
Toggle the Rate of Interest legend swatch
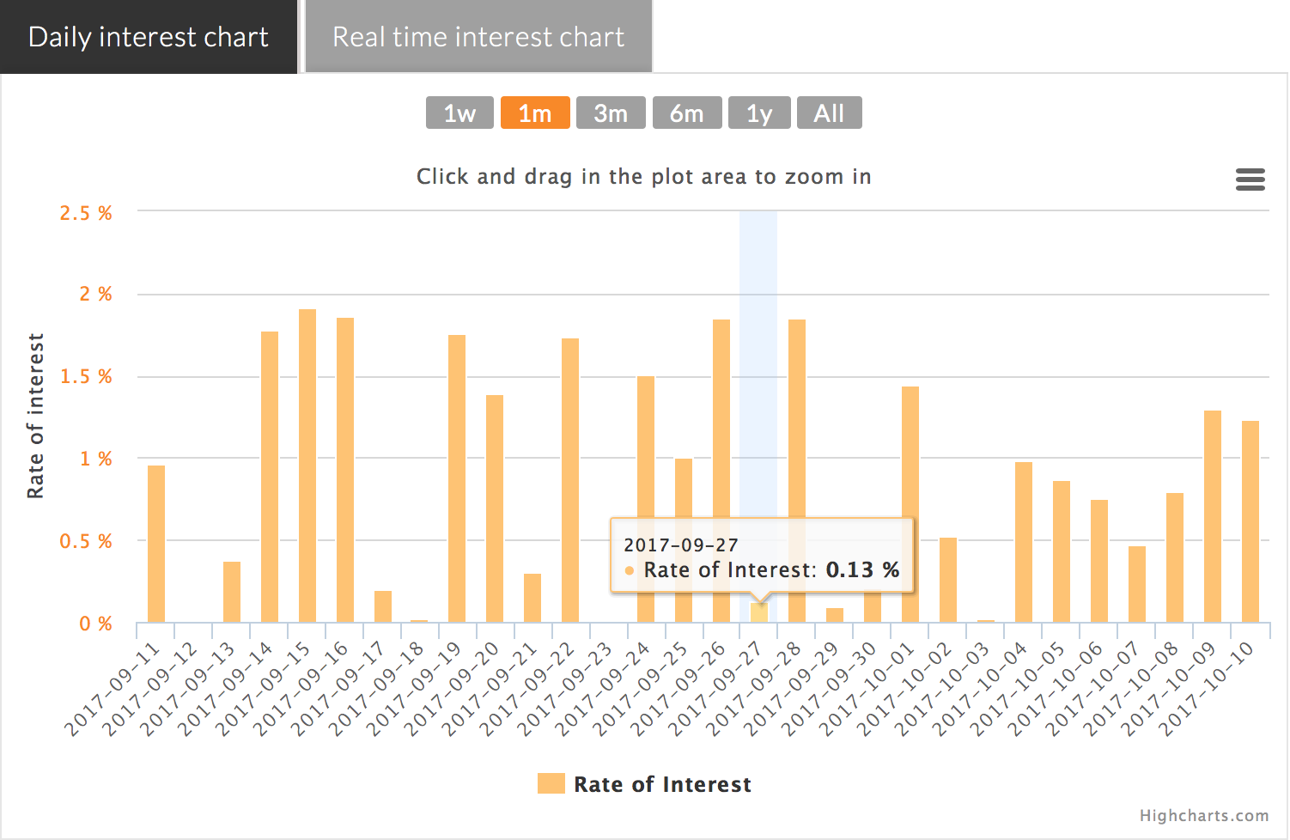(x=551, y=783)
